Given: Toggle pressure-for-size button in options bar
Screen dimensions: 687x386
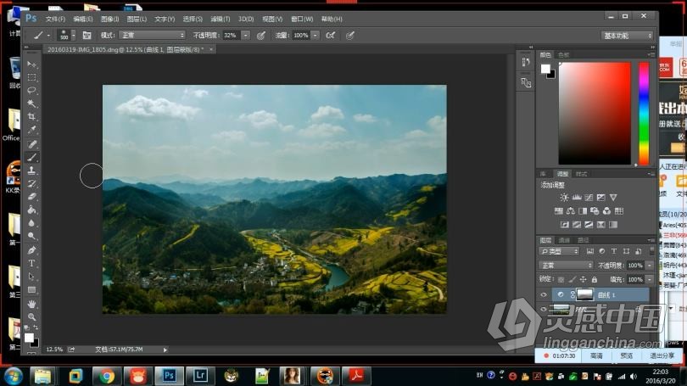Looking at the screenshot, I should tap(349, 36).
